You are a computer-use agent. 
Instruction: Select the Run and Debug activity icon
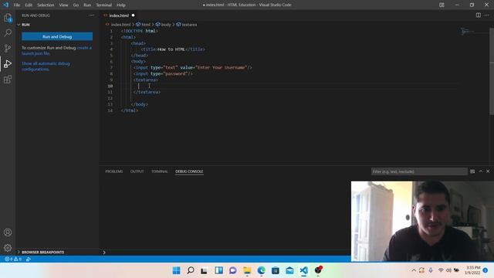[8, 64]
